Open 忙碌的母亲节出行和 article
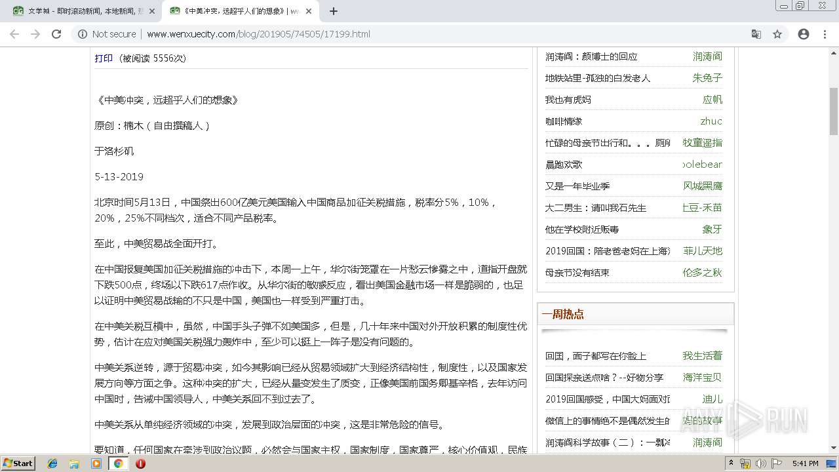 tap(608, 143)
